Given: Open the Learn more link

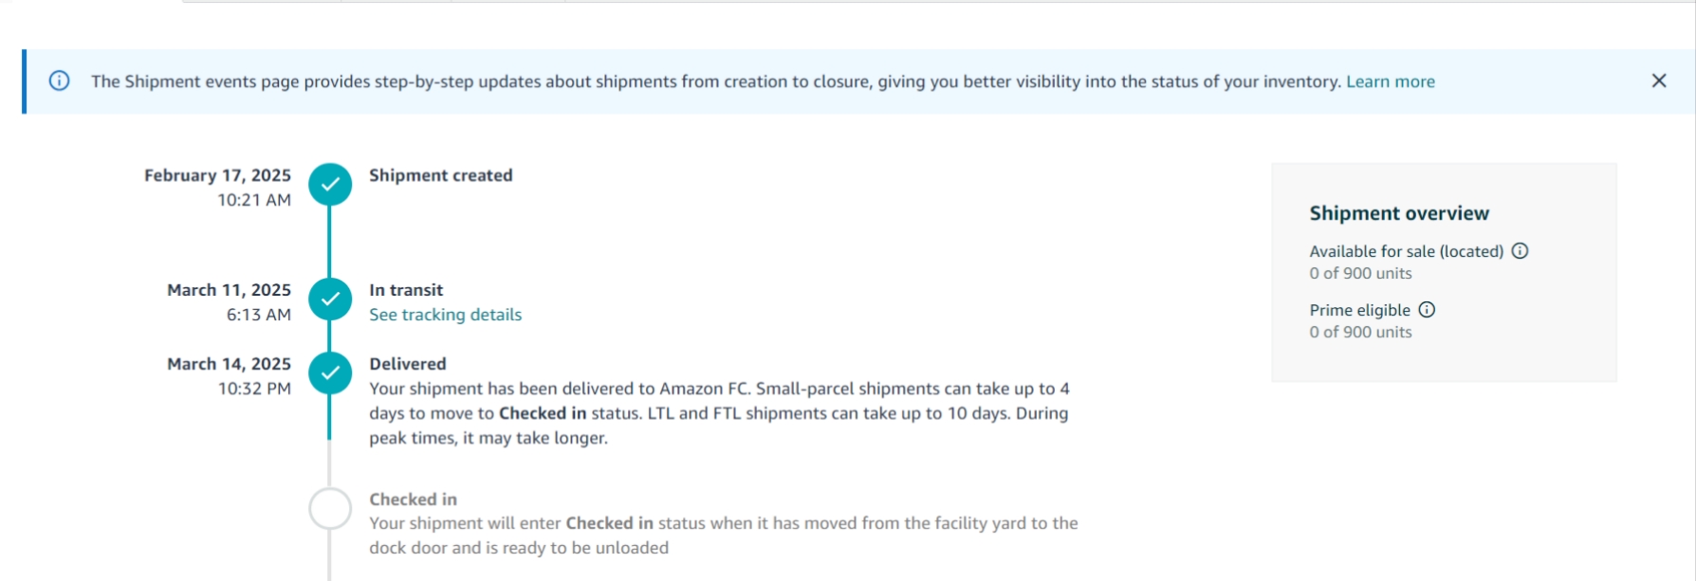Looking at the screenshot, I should click(1390, 82).
